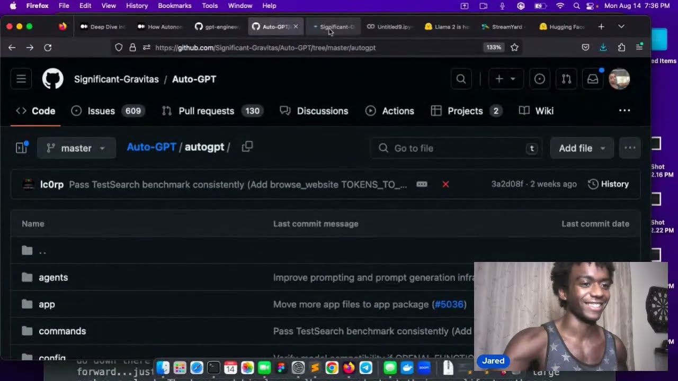This screenshot has width=678, height=381.
Task: List all tabs chevron in Firefox
Action: tap(621, 26)
